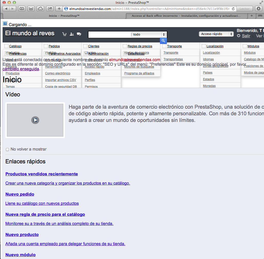Click the blue magnifier search button

(x=163, y=41)
